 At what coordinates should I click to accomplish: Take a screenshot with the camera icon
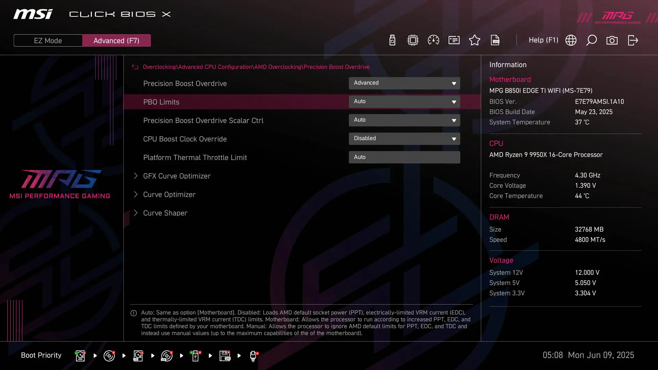[x=612, y=40]
